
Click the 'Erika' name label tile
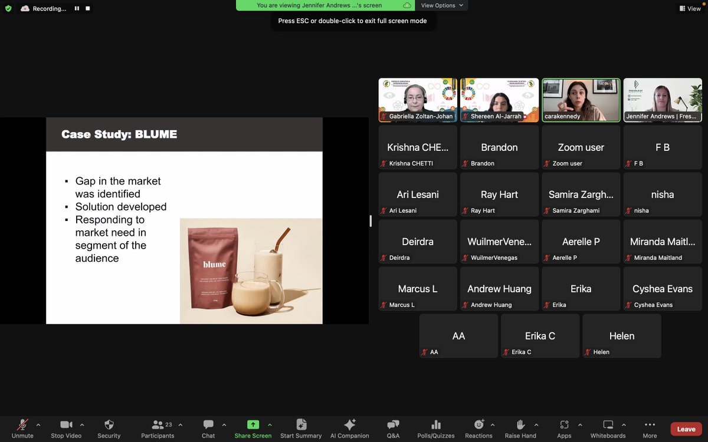581,289
